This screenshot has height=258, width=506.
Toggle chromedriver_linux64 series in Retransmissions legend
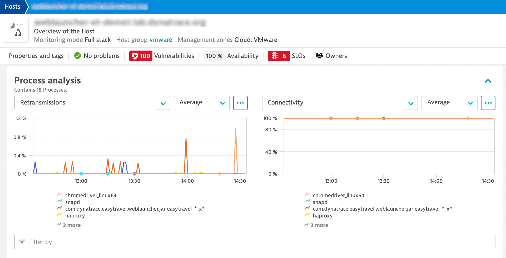pos(91,195)
